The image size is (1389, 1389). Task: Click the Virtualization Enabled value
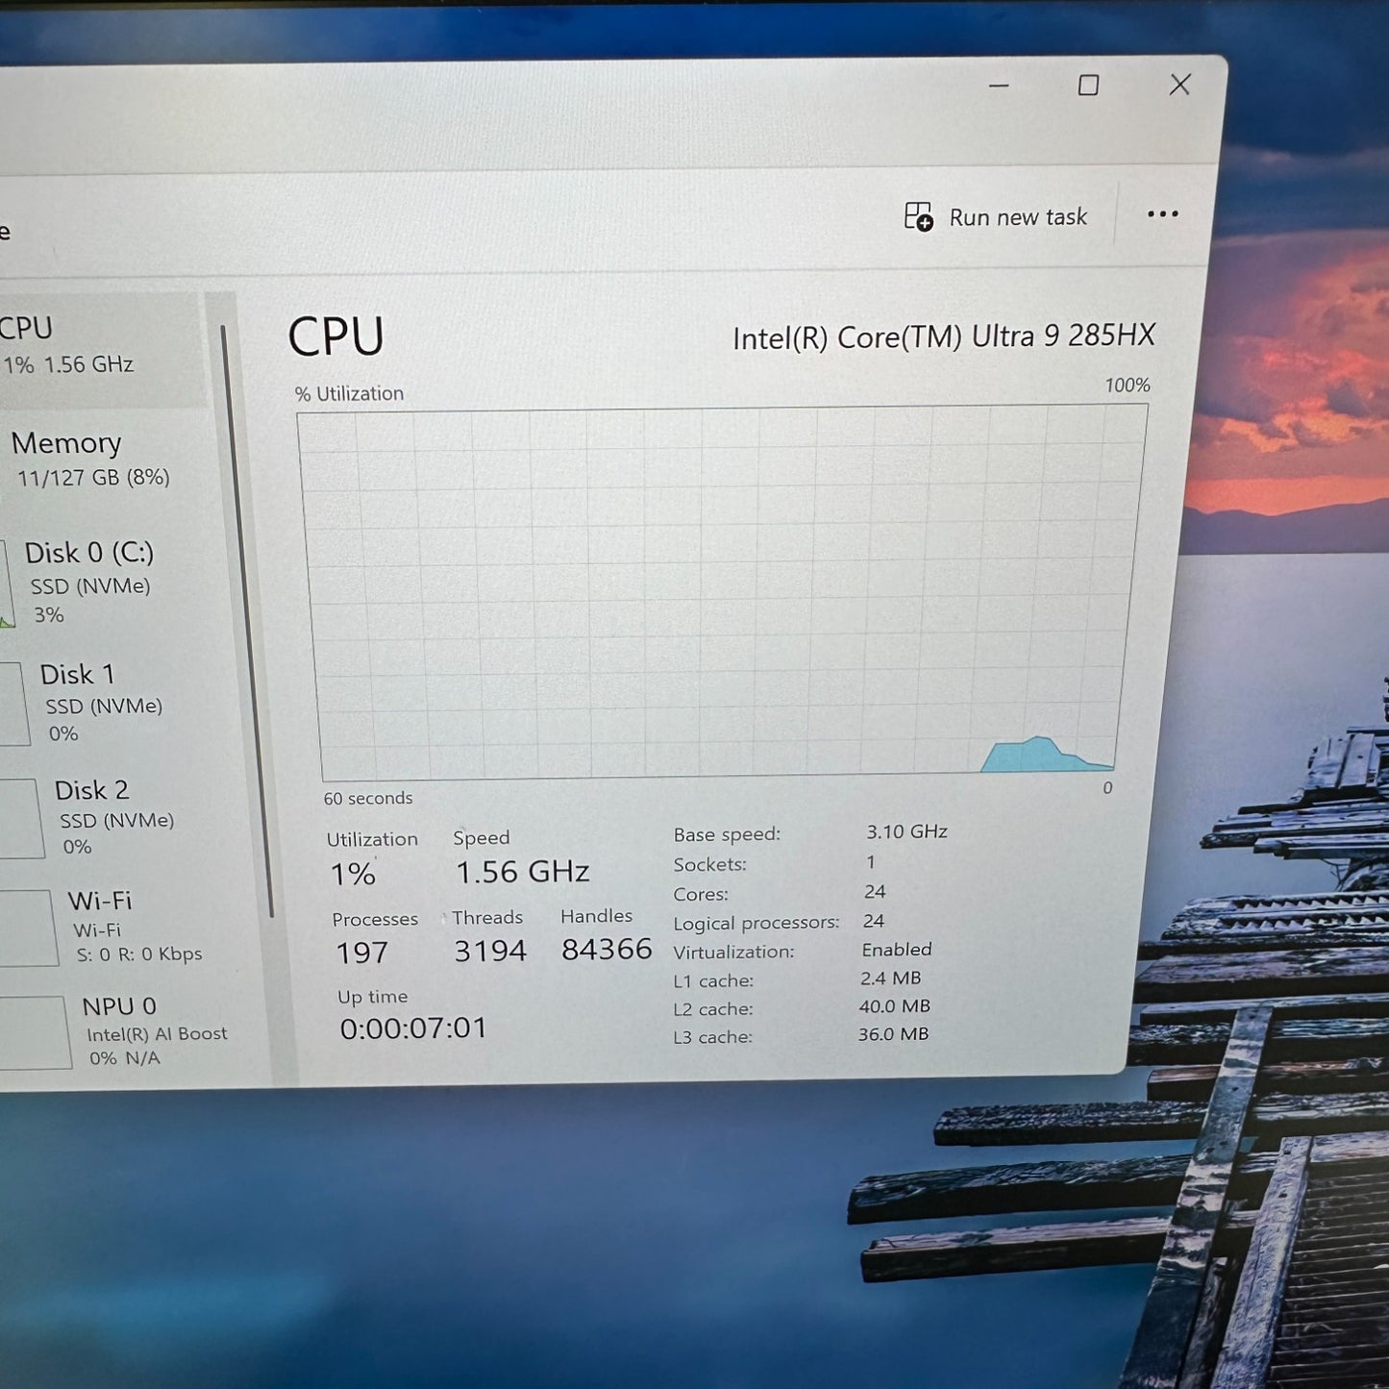click(x=897, y=950)
